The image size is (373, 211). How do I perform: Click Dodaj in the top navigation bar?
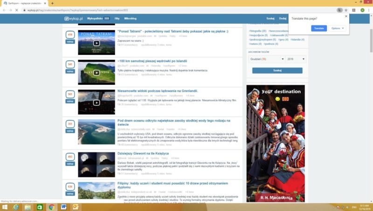[x=283, y=19]
